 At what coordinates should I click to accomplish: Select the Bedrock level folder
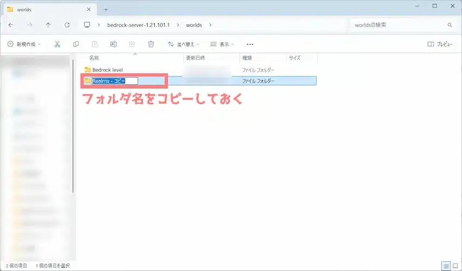pos(107,70)
